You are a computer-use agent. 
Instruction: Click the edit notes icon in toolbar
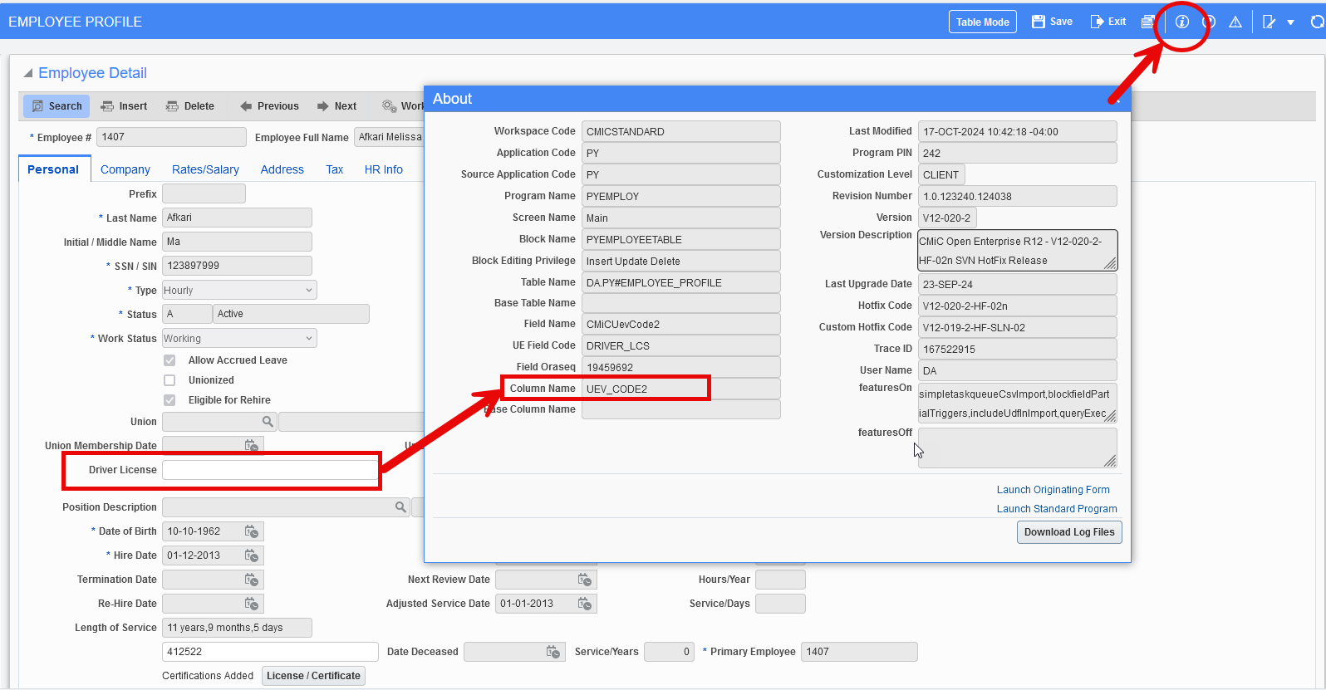(1269, 22)
